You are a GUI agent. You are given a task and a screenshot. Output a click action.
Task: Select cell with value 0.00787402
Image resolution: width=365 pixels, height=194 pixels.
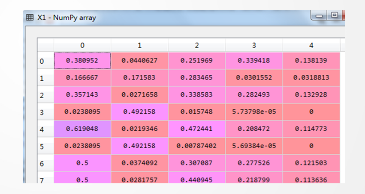coord(197,146)
